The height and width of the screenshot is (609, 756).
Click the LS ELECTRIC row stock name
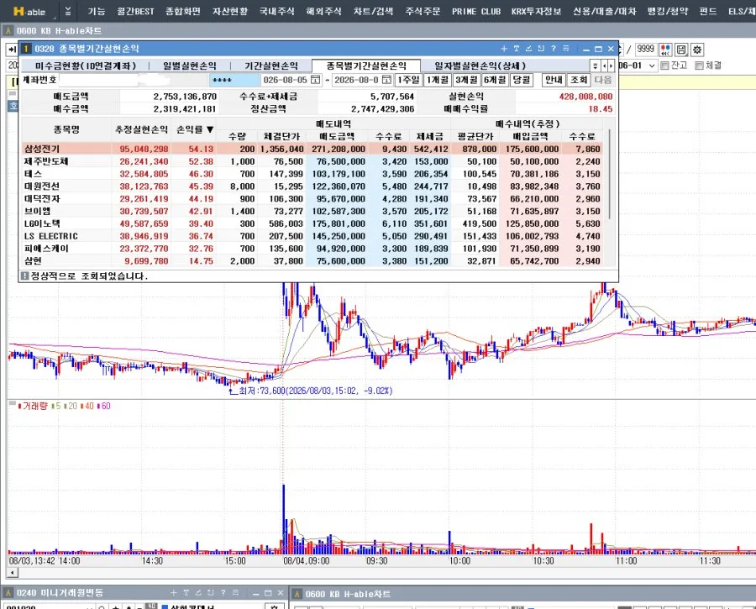[x=50, y=236]
